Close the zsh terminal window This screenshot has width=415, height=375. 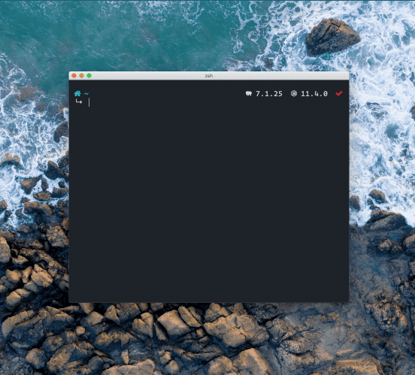click(74, 76)
